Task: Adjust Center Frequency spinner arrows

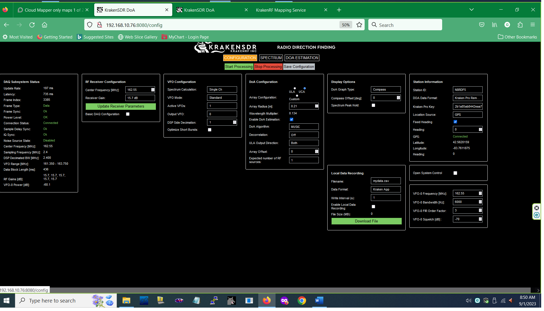Action: pos(153,90)
